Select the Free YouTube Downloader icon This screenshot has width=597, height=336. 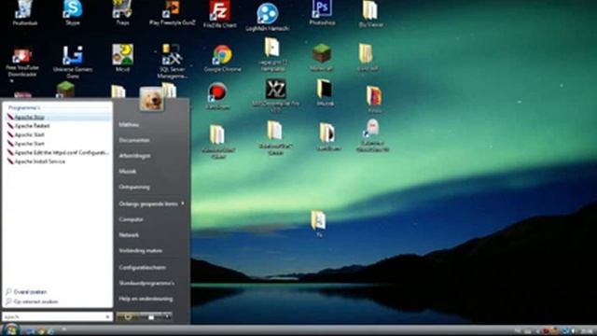tap(22, 63)
